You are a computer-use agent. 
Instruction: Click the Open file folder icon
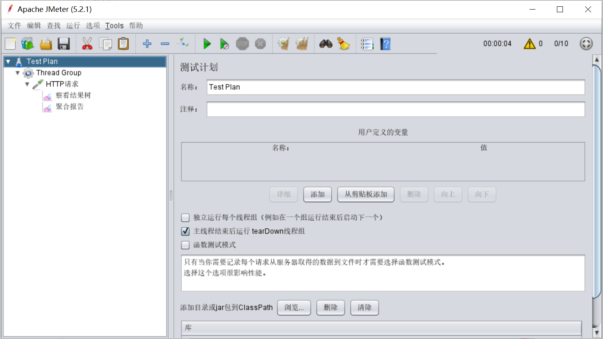click(x=46, y=44)
